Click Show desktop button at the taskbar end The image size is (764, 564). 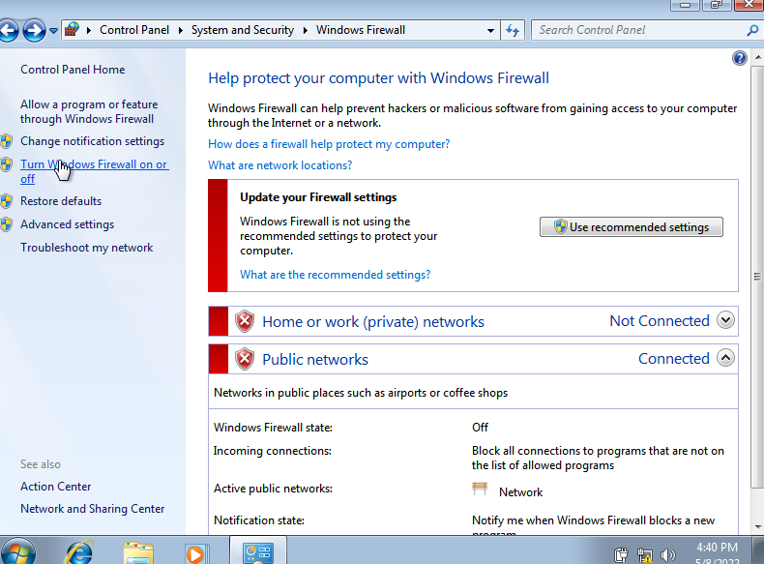[758, 550]
